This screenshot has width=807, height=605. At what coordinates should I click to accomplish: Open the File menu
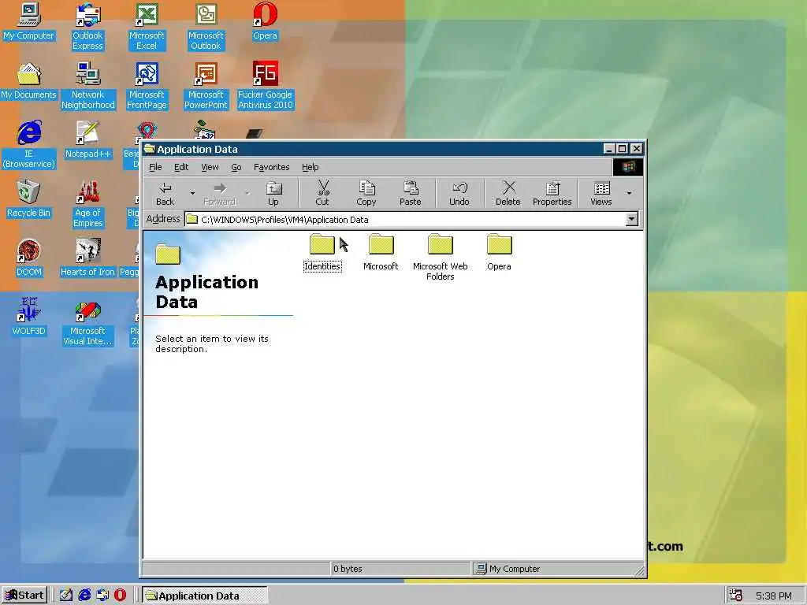(x=155, y=167)
